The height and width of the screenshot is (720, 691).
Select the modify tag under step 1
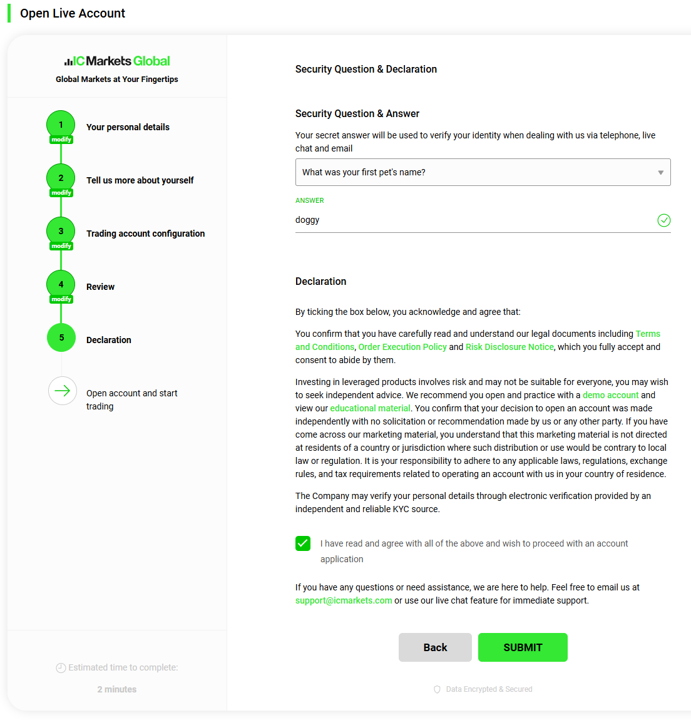point(61,140)
